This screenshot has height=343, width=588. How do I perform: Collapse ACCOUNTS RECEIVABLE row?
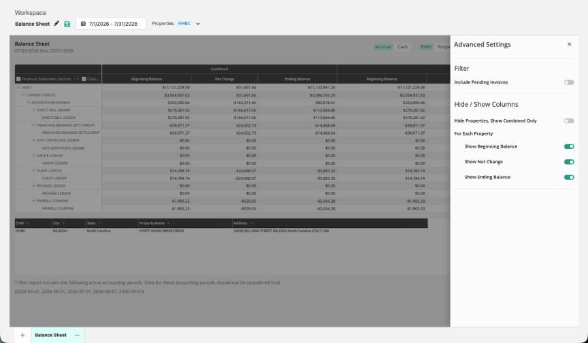click(29, 102)
